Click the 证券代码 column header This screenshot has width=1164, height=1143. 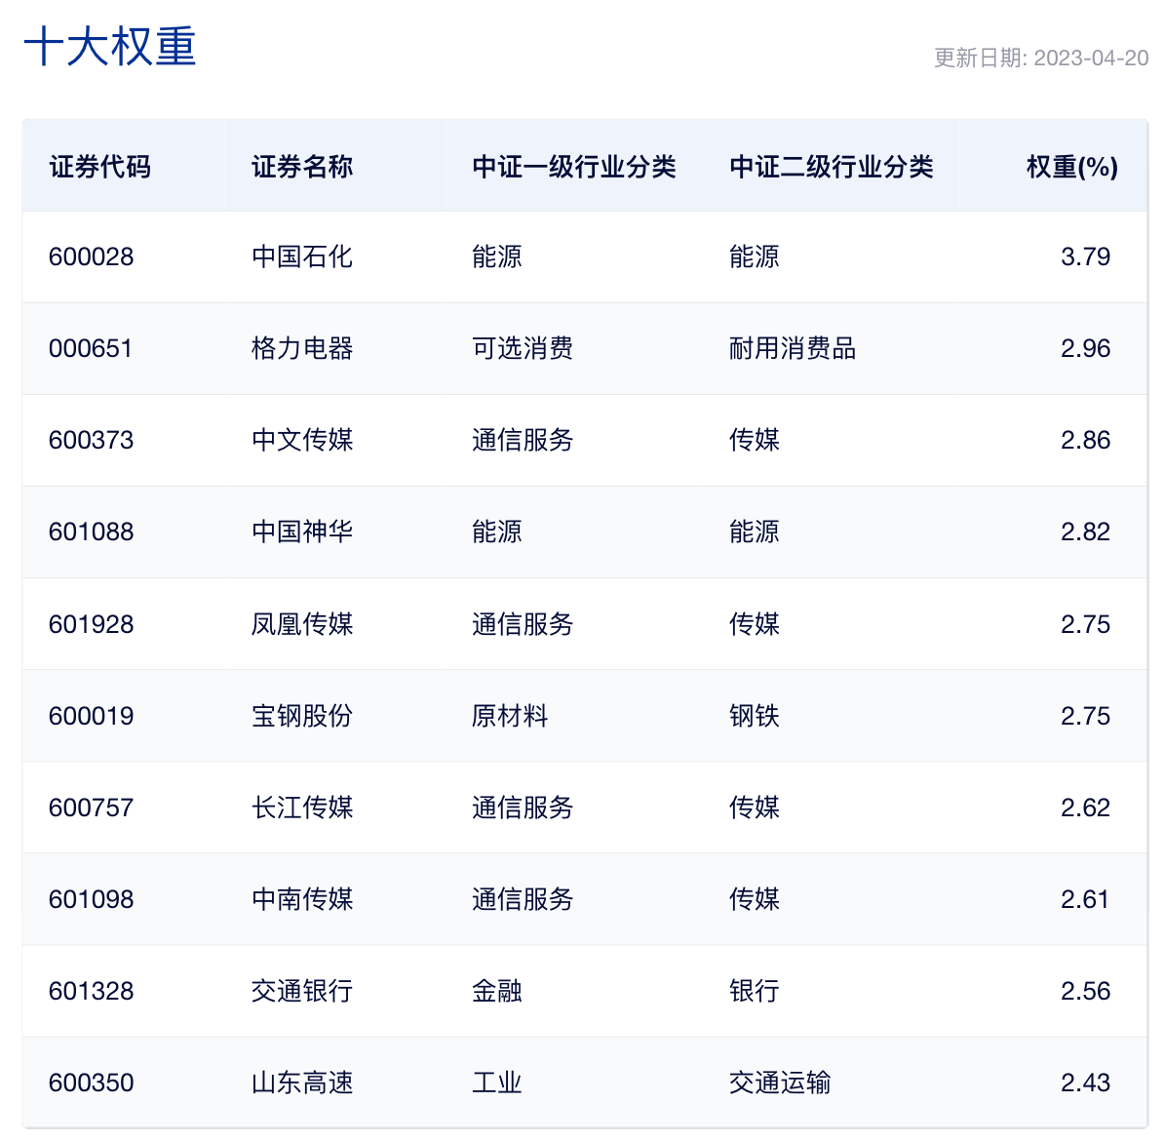100,167
